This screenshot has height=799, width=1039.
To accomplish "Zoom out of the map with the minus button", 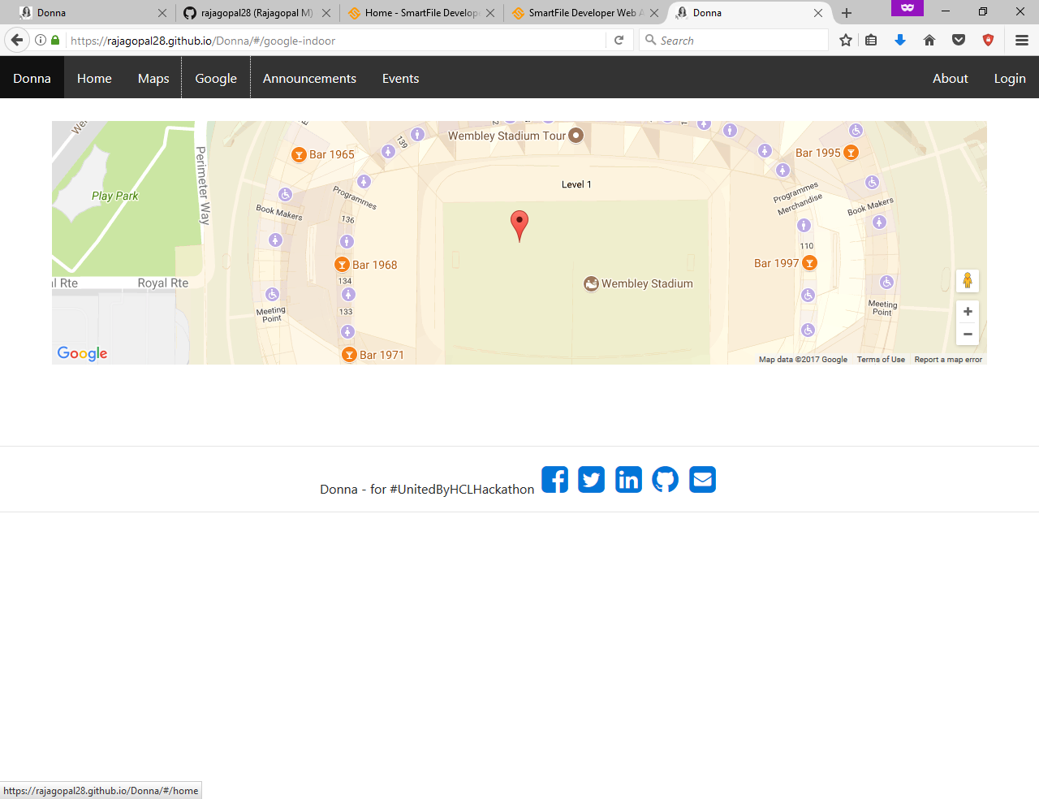I will coord(968,334).
